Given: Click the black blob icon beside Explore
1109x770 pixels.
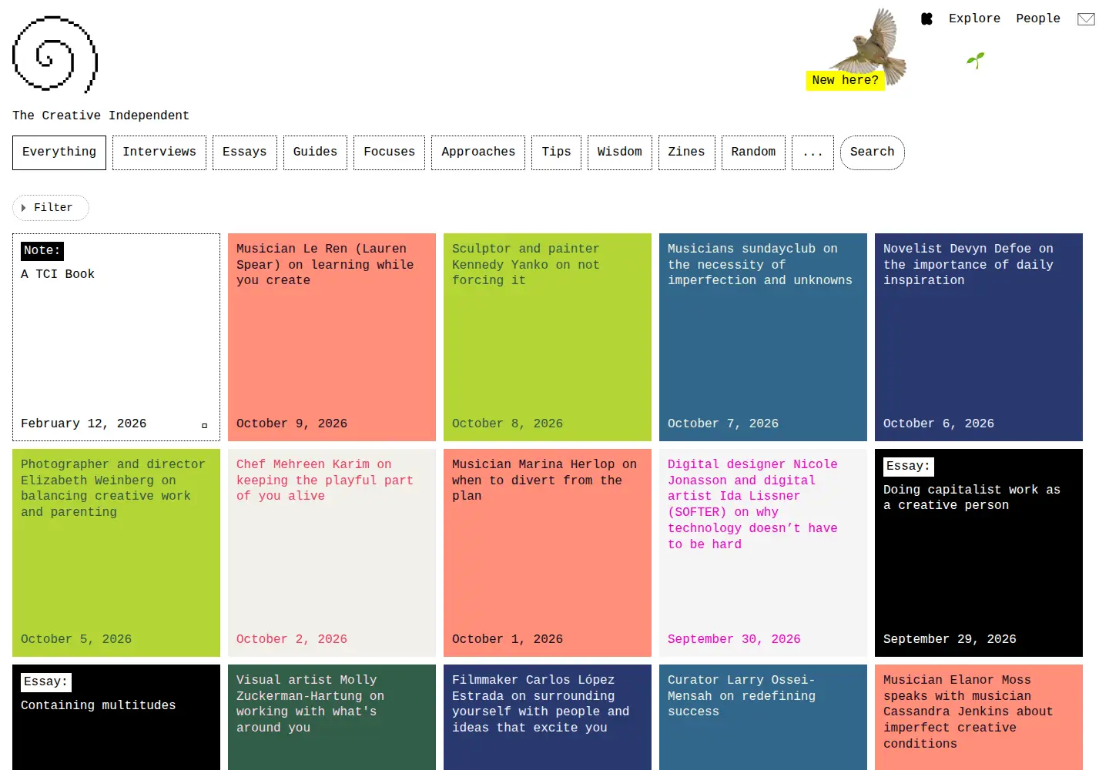Looking at the screenshot, I should click(927, 18).
